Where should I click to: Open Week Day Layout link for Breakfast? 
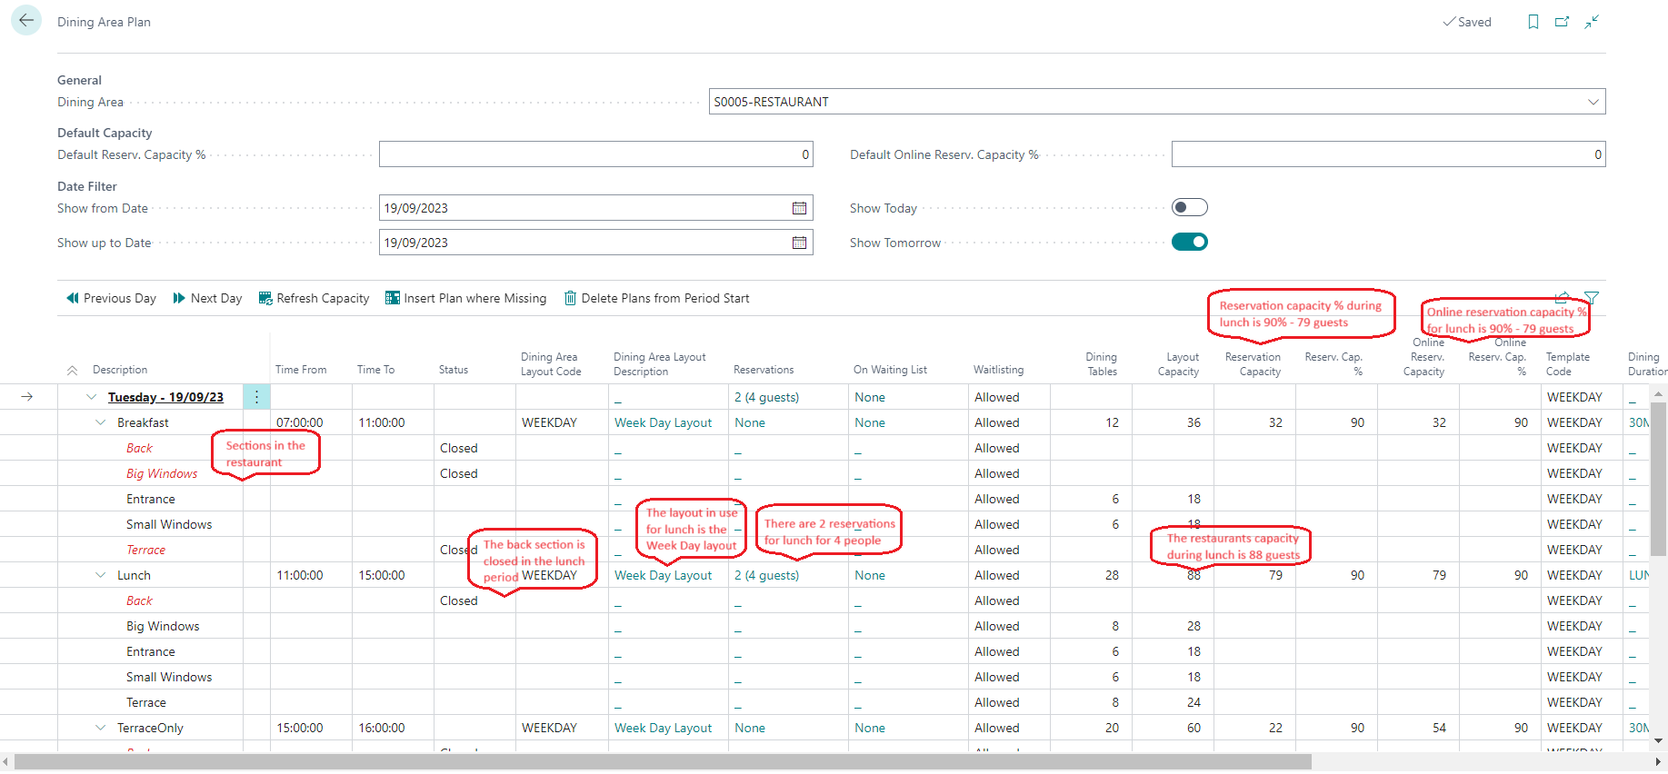663,422
